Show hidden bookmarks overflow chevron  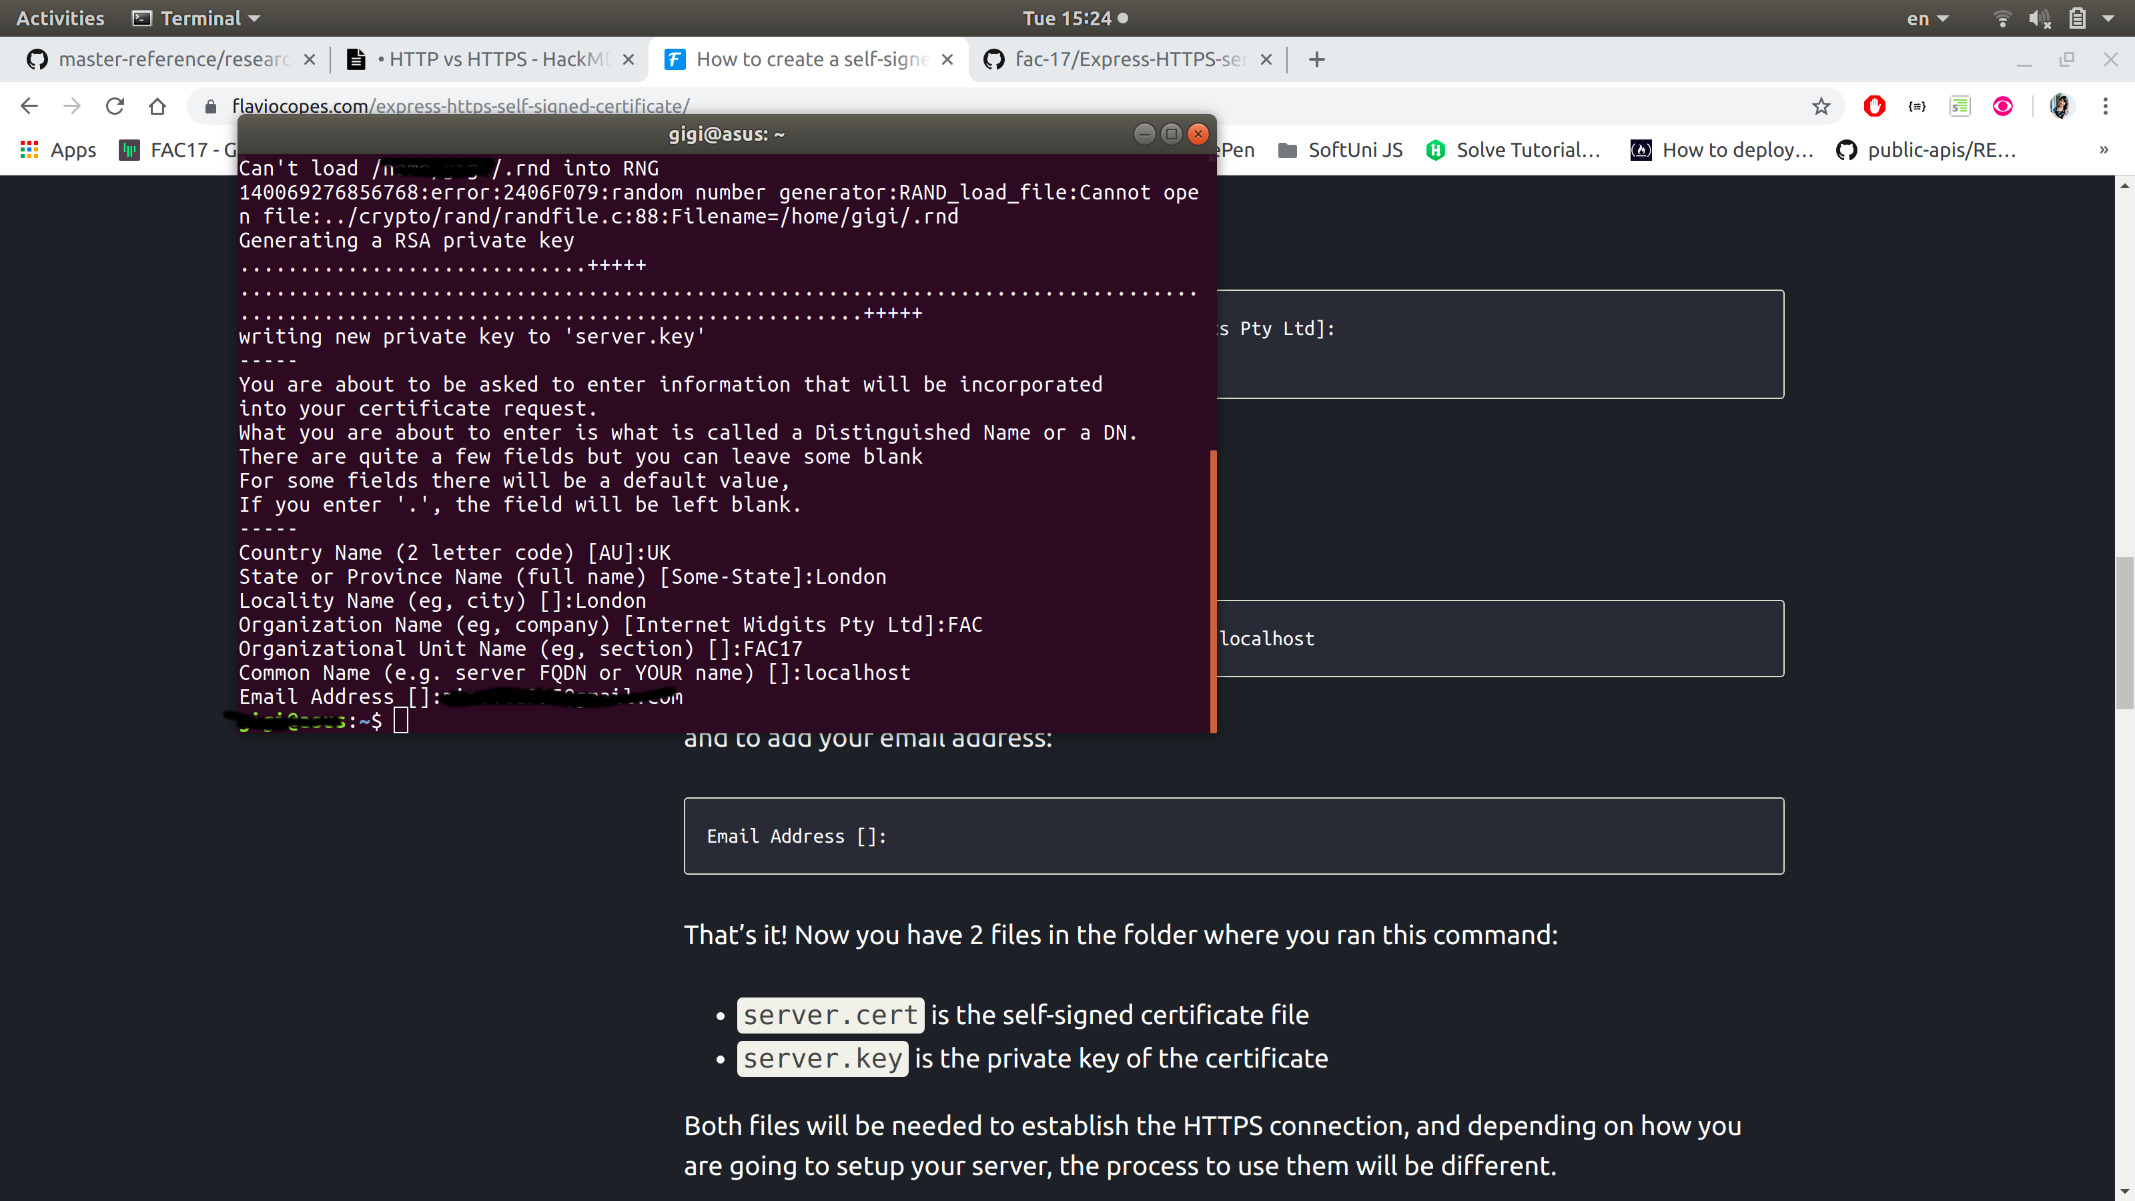(2104, 150)
